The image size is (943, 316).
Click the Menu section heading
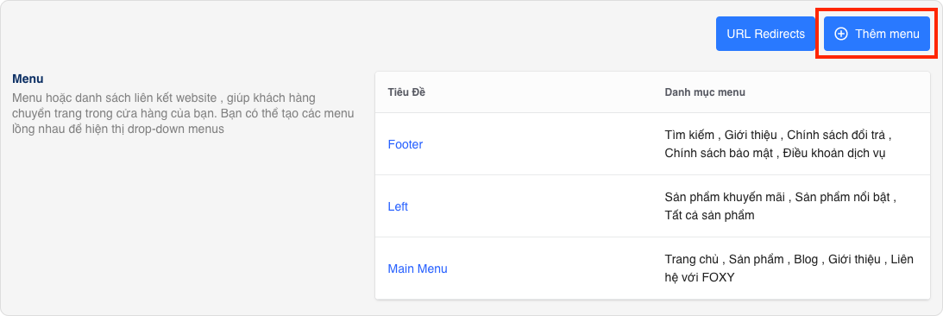click(x=28, y=79)
